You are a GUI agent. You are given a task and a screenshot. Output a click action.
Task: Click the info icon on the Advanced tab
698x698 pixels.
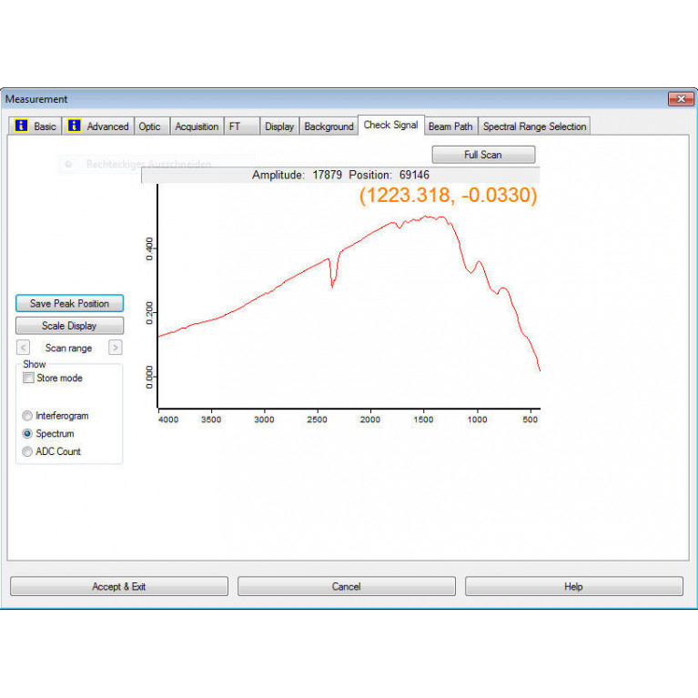click(74, 126)
